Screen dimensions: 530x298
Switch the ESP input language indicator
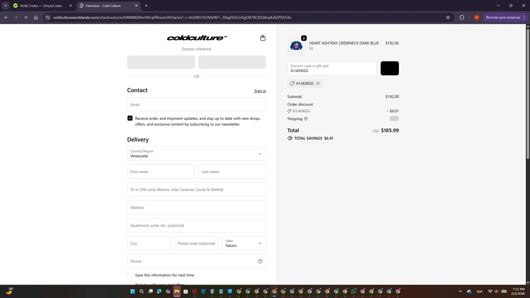pyautogui.click(x=479, y=292)
